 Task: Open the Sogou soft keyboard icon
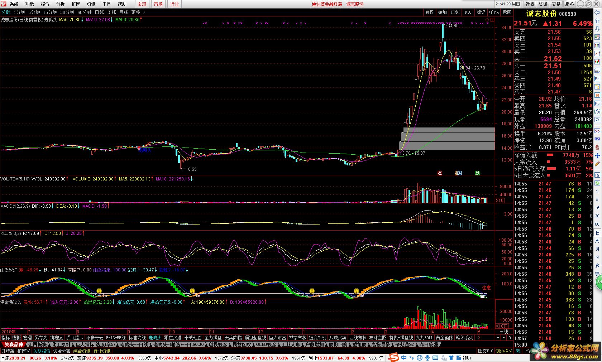pyautogui.click(x=436, y=358)
